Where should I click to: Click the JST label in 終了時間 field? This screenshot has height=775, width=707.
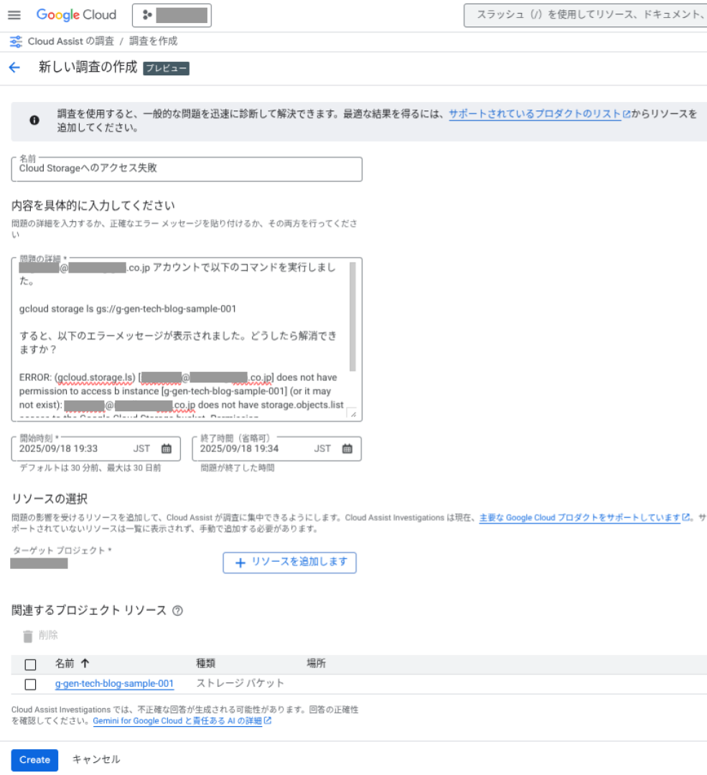[x=322, y=448]
